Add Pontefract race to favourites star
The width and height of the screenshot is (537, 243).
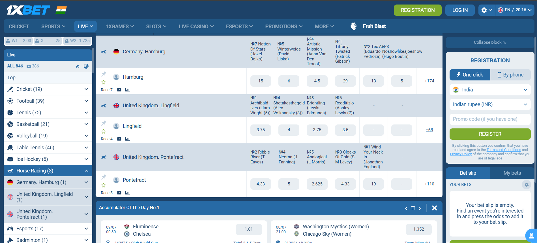tap(104, 185)
